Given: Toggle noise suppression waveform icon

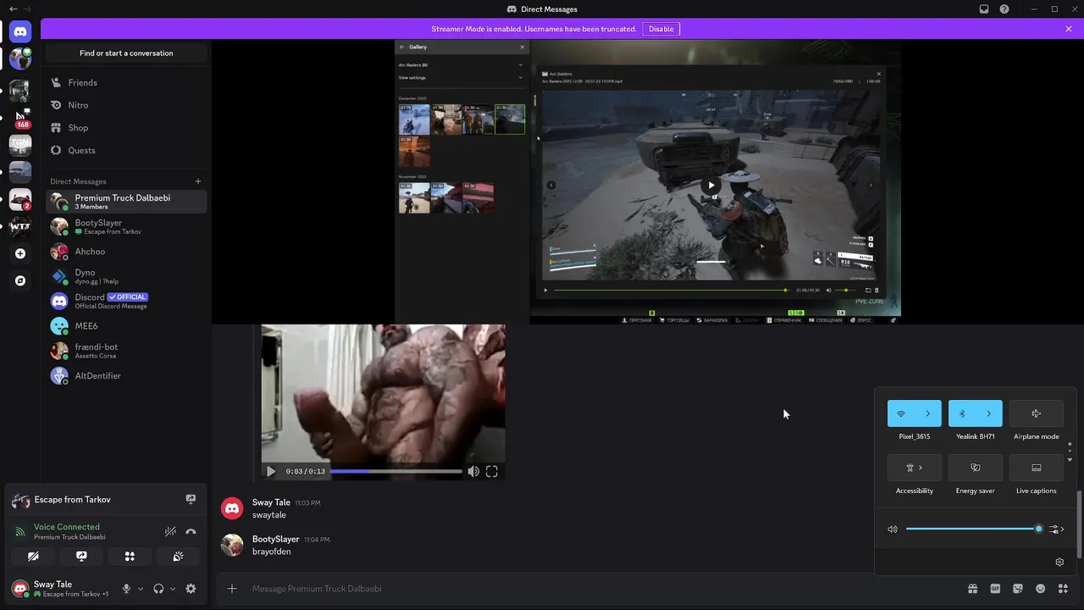Looking at the screenshot, I should tap(170, 531).
